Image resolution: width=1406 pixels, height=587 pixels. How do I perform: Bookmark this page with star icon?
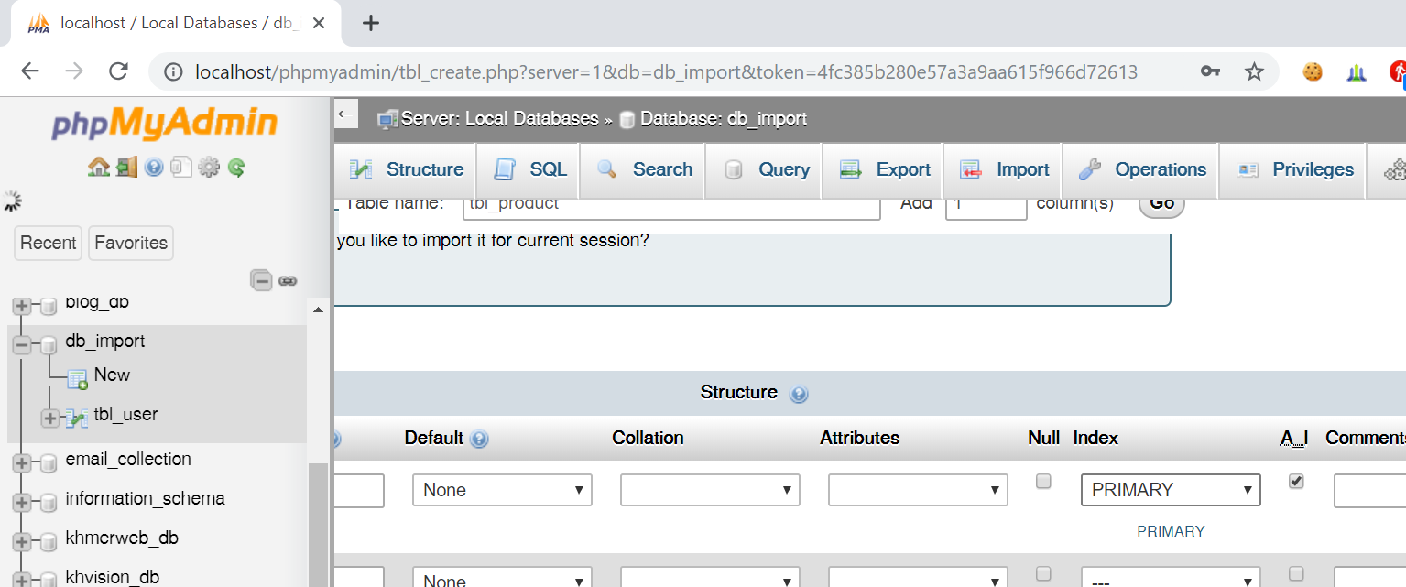coord(1254,71)
